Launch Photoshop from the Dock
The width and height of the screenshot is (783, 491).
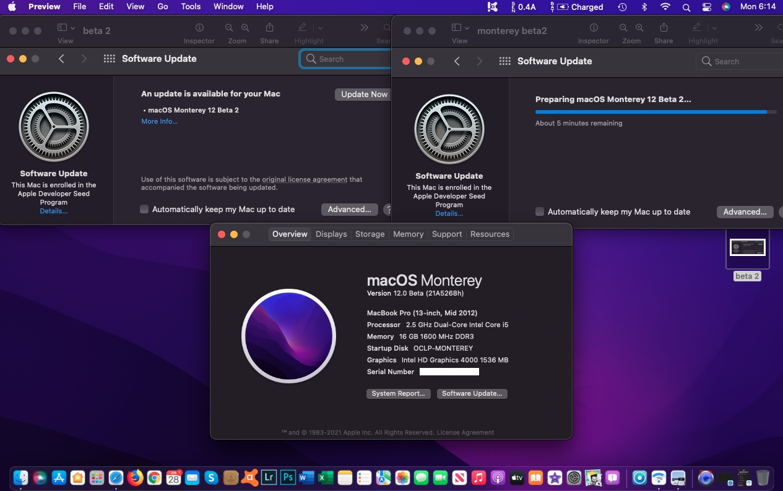(x=288, y=477)
